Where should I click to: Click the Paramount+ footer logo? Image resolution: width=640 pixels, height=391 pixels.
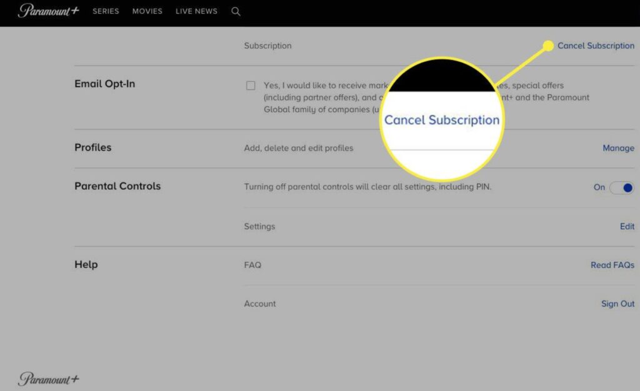(47, 379)
